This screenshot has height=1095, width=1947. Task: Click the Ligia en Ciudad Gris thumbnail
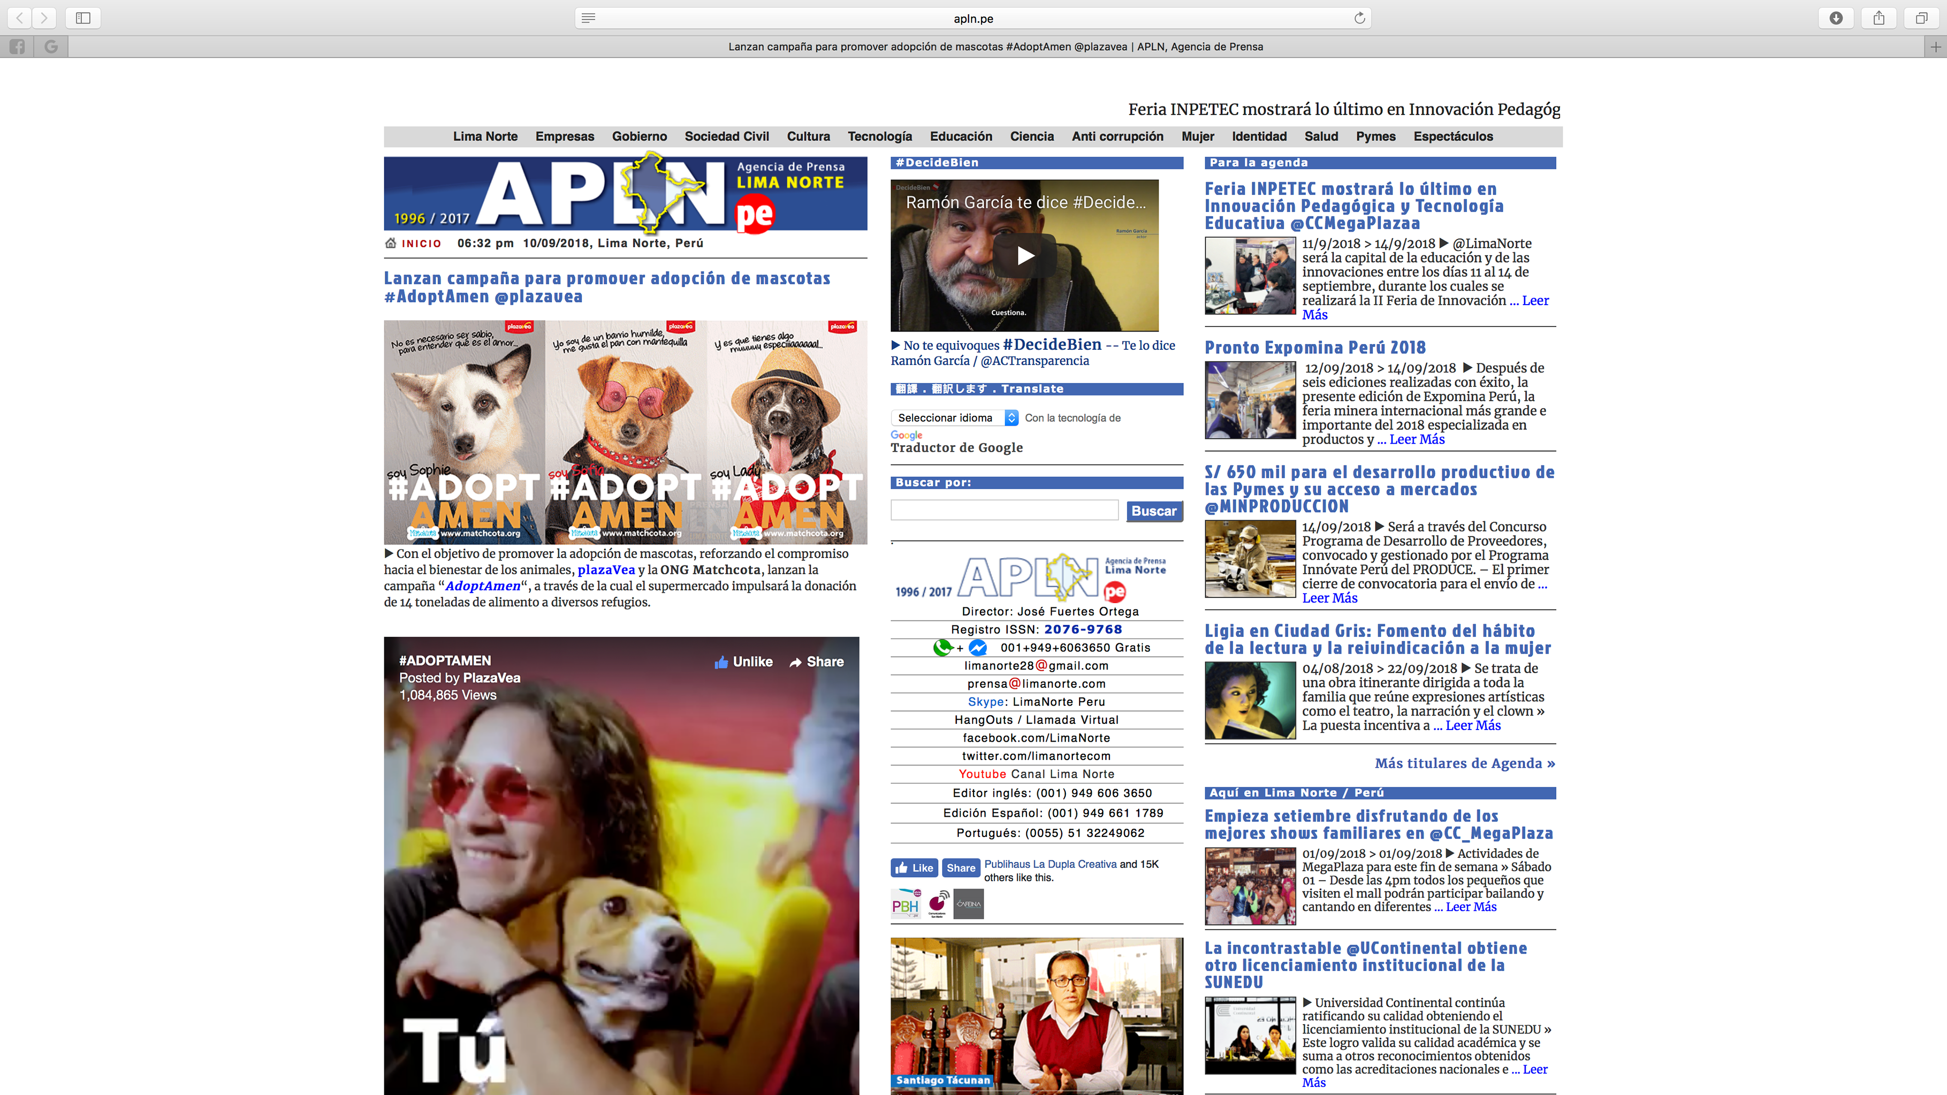click(1250, 701)
